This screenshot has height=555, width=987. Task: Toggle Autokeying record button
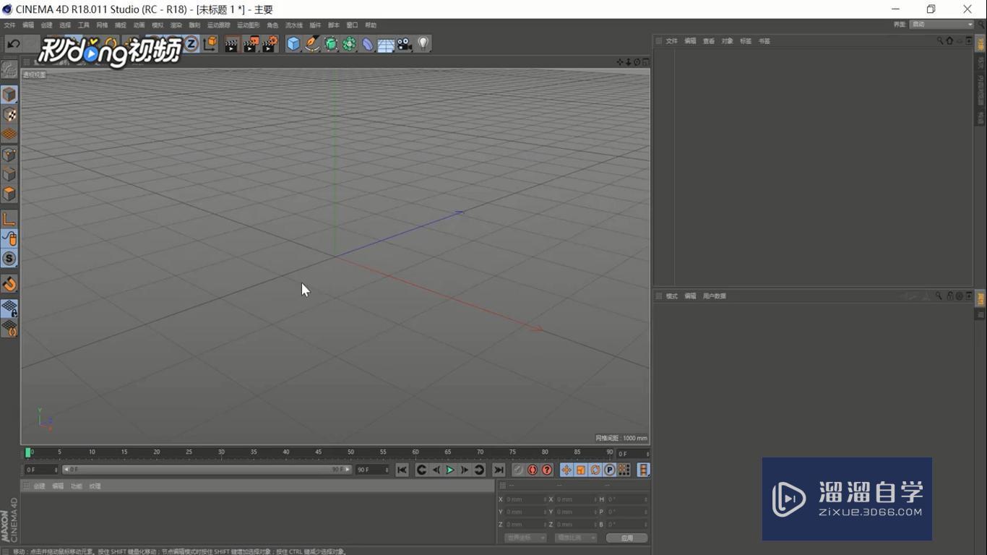click(x=533, y=470)
